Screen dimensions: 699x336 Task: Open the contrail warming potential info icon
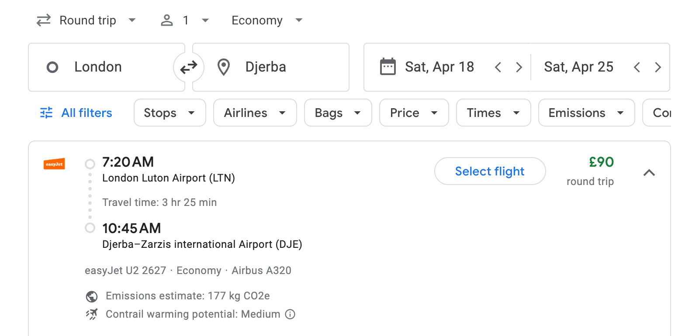pos(290,314)
